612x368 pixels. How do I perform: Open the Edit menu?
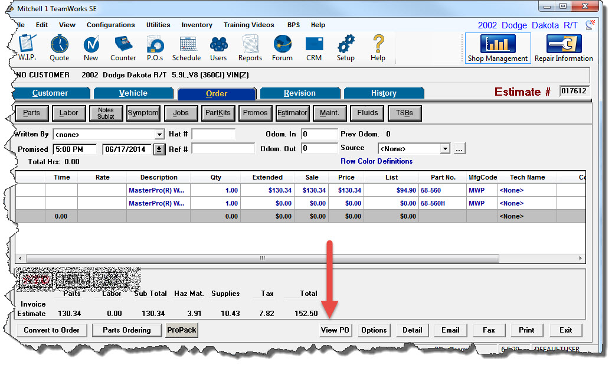pyautogui.click(x=42, y=25)
